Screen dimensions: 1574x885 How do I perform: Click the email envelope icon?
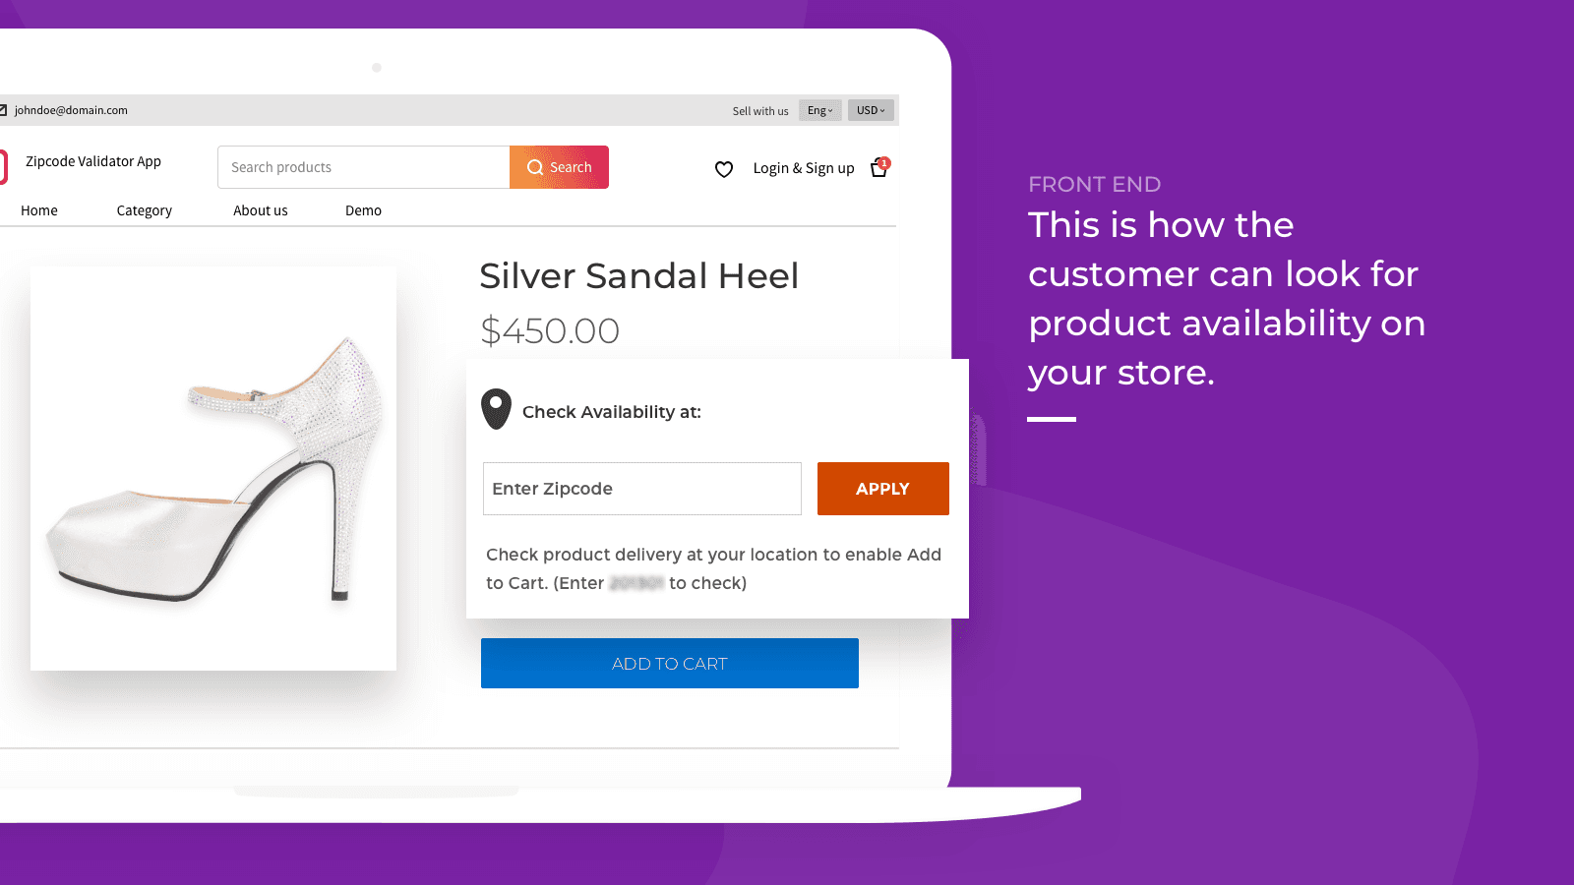(x=3, y=110)
